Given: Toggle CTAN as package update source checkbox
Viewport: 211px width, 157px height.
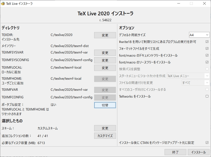Looking at the screenshot, I should tap(207, 142).
